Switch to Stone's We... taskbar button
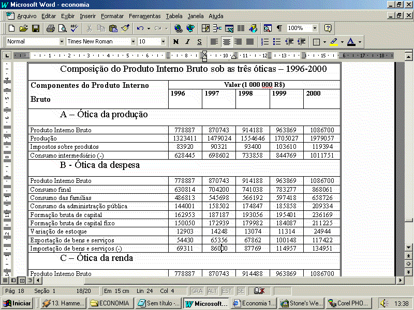The image size is (414, 310). [302, 303]
